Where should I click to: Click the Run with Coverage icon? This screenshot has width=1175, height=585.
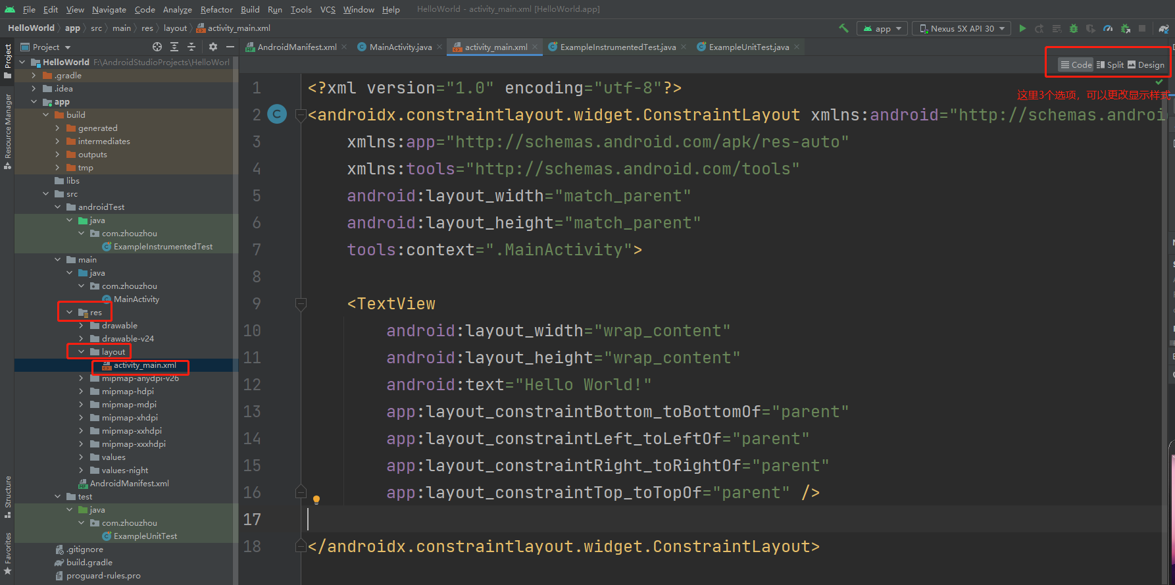coord(1091,28)
